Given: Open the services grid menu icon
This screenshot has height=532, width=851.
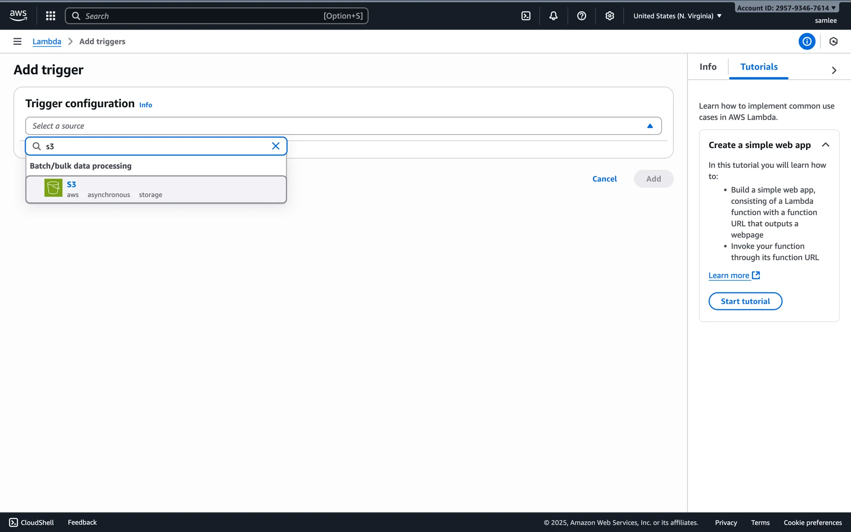Looking at the screenshot, I should point(51,16).
